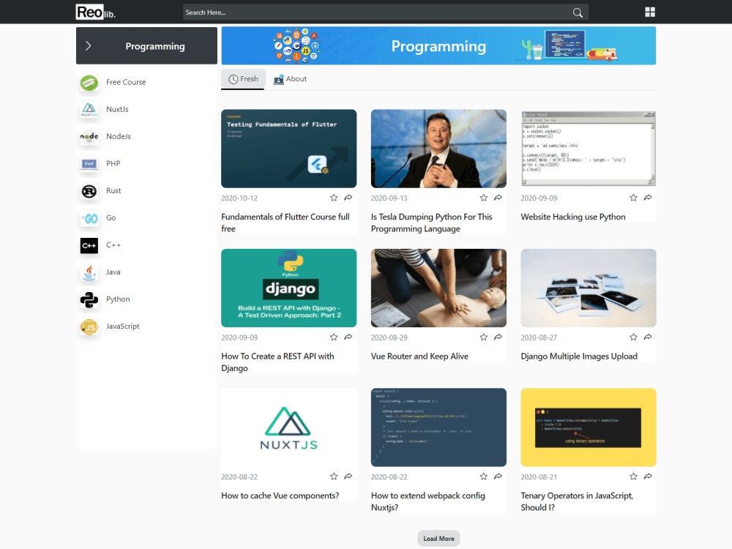Click the Go sidebar icon

click(x=89, y=218)
